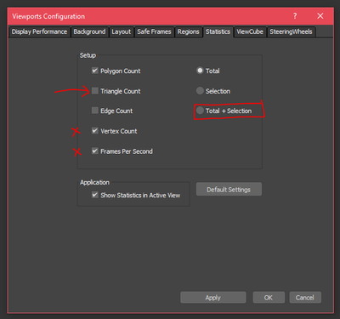
Task: Go to the Layout tab
Action: point(122,31)
